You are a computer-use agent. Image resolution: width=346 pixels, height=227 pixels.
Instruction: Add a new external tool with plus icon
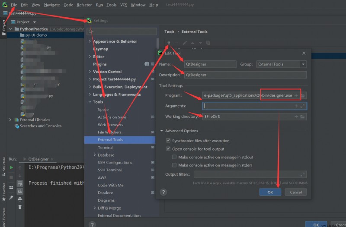169,43
